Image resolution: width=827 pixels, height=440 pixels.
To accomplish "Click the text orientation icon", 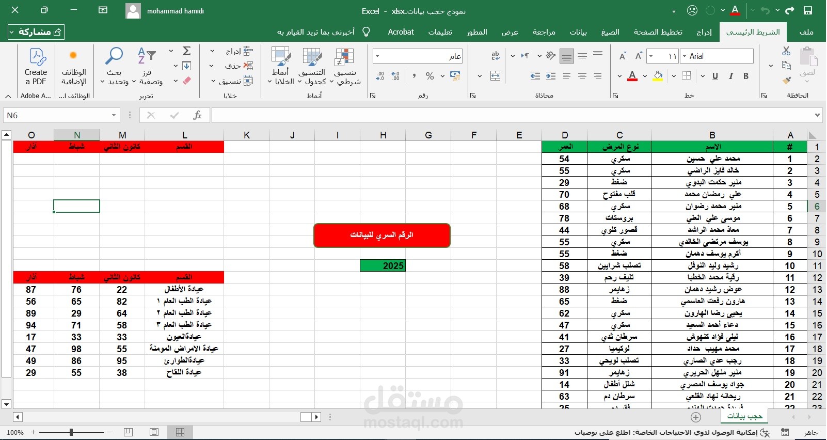I will (551, 56).
